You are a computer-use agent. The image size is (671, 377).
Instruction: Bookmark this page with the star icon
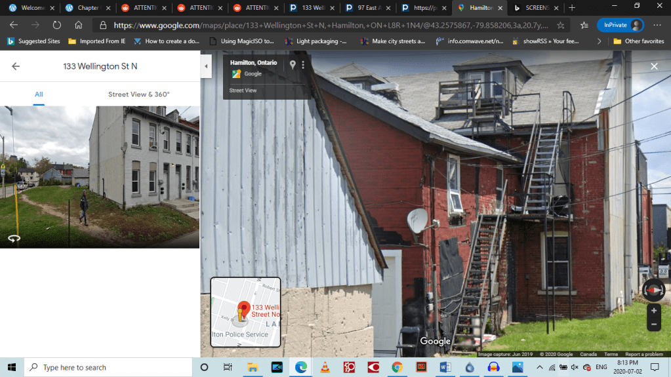click(x=560, y=25)
